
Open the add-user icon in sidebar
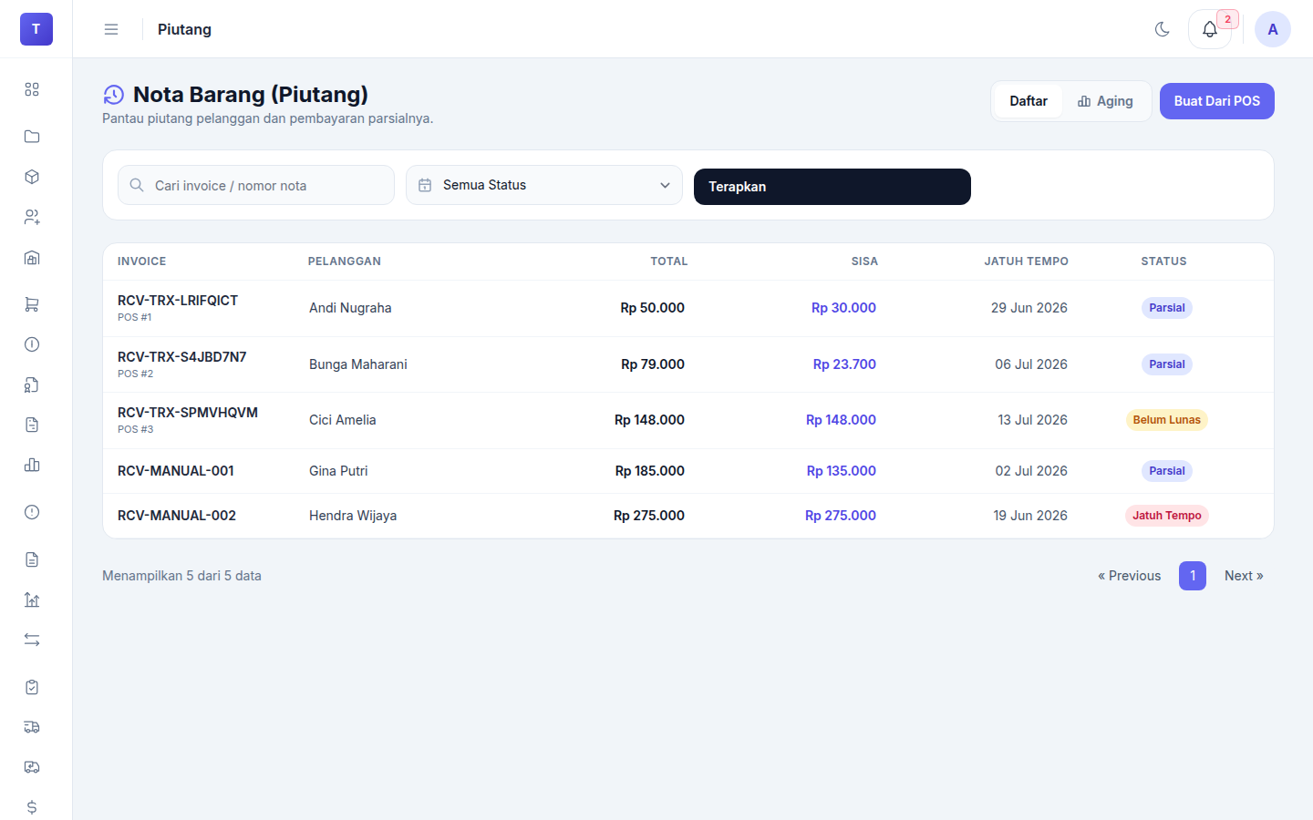click(32, 217)
